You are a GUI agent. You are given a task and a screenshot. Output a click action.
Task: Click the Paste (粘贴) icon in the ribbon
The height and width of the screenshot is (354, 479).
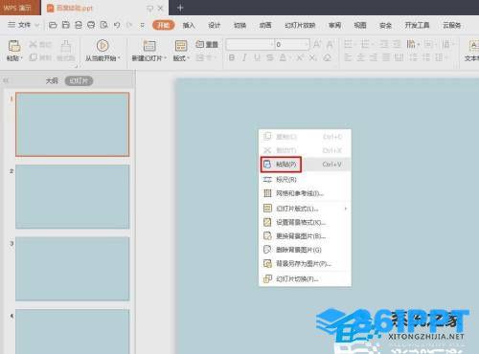(x=14, y=46)
